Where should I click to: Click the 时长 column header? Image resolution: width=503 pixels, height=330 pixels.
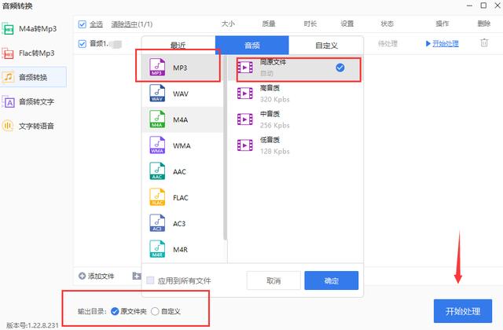click(x=310, y=24)
